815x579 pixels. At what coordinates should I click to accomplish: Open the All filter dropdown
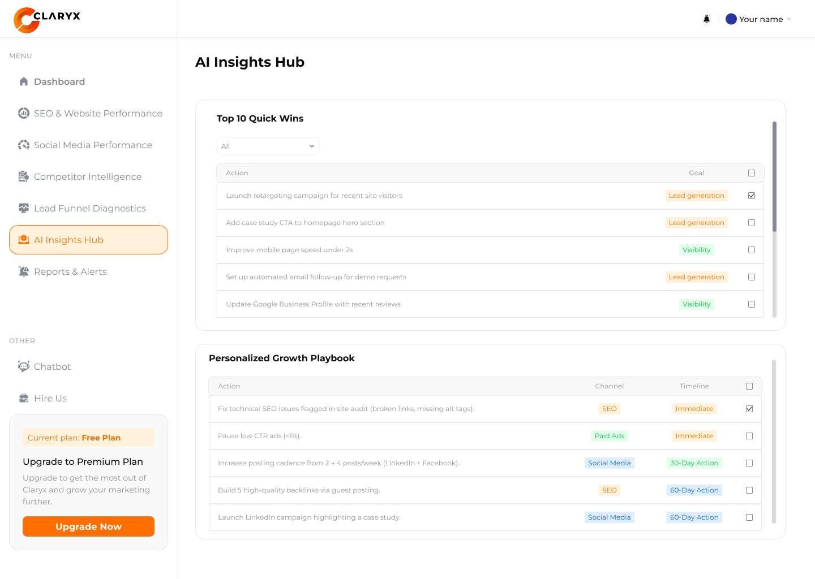[x=268, y=146]
